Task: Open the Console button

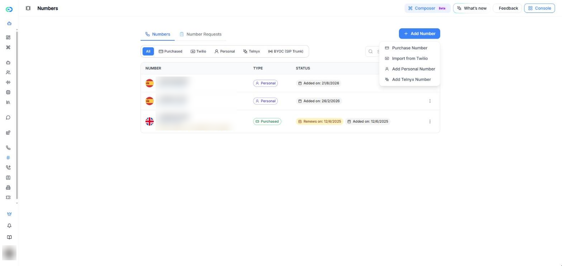Action: tap(539, 8)
